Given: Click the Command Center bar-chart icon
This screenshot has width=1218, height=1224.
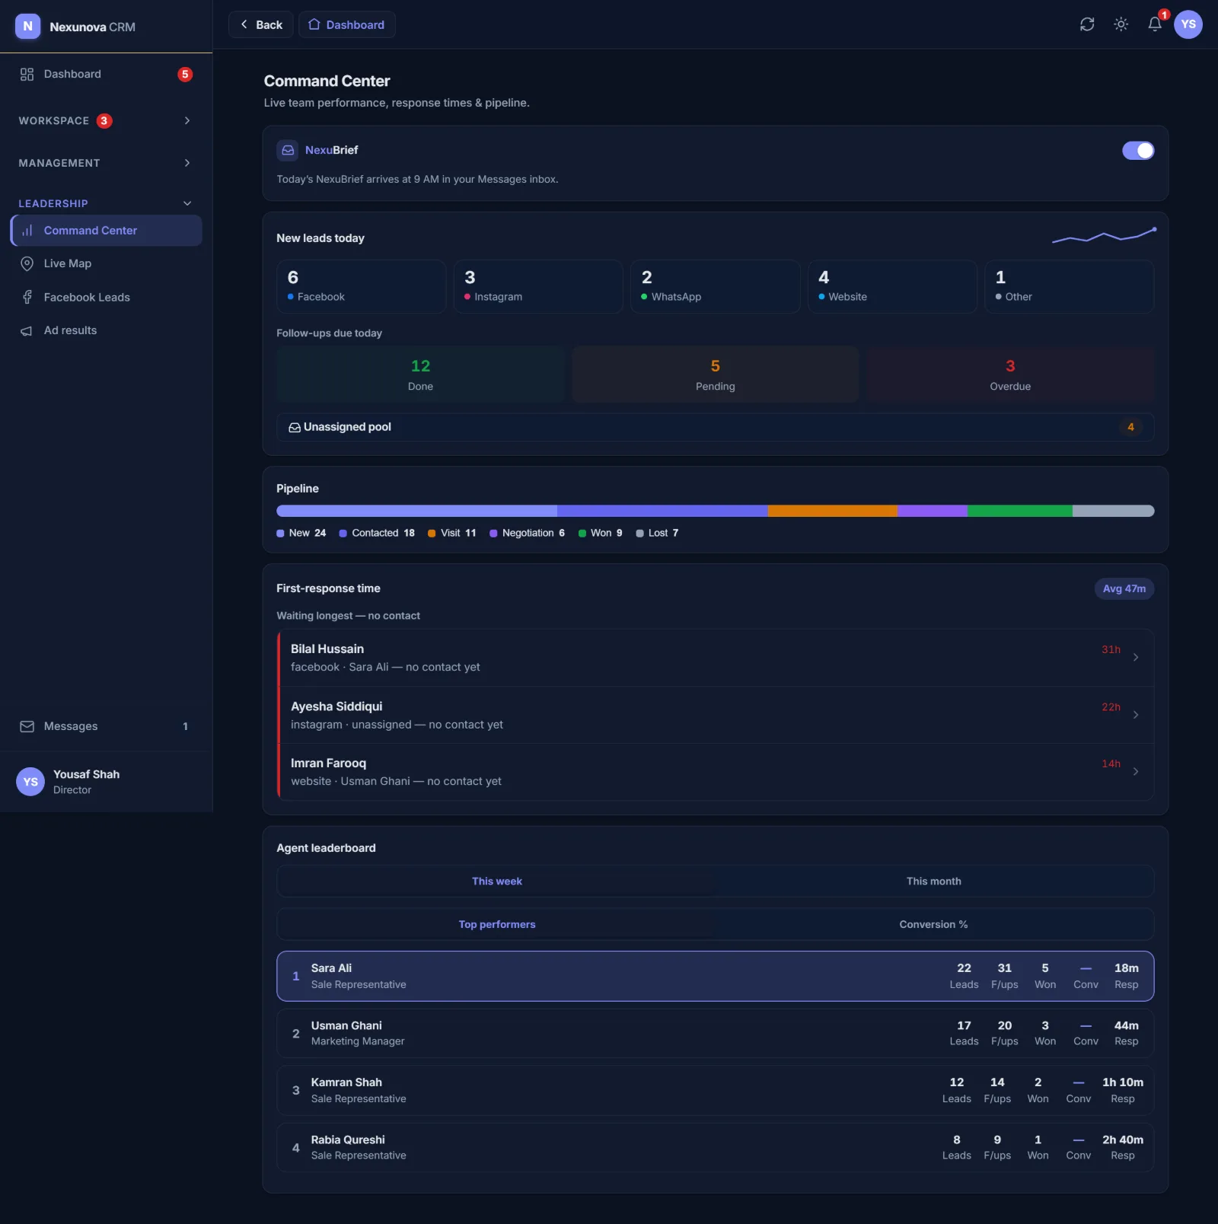Looking at the screenshot, I should coord(27,231).
